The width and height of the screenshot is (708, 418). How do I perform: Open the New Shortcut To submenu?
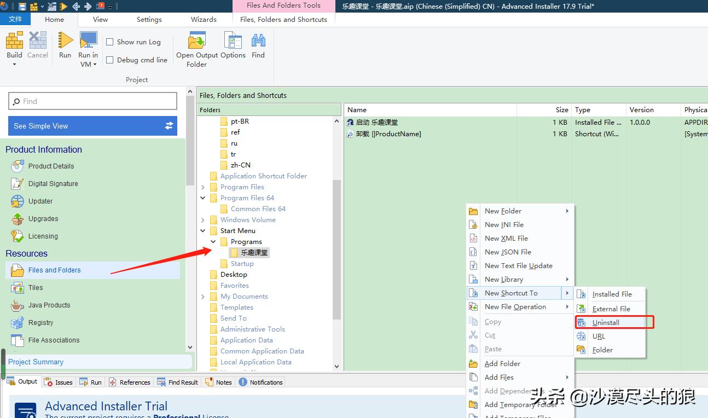520,293
